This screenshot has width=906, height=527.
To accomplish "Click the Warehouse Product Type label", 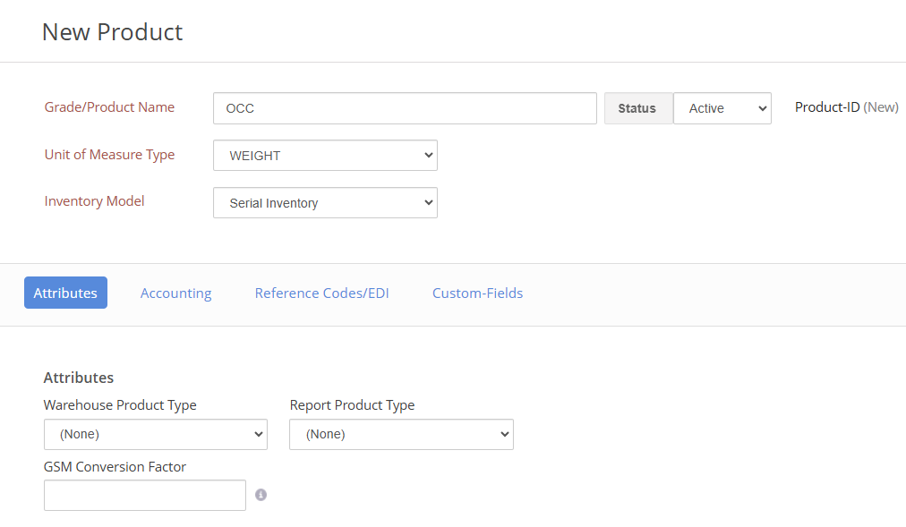I will click(120, 405).
